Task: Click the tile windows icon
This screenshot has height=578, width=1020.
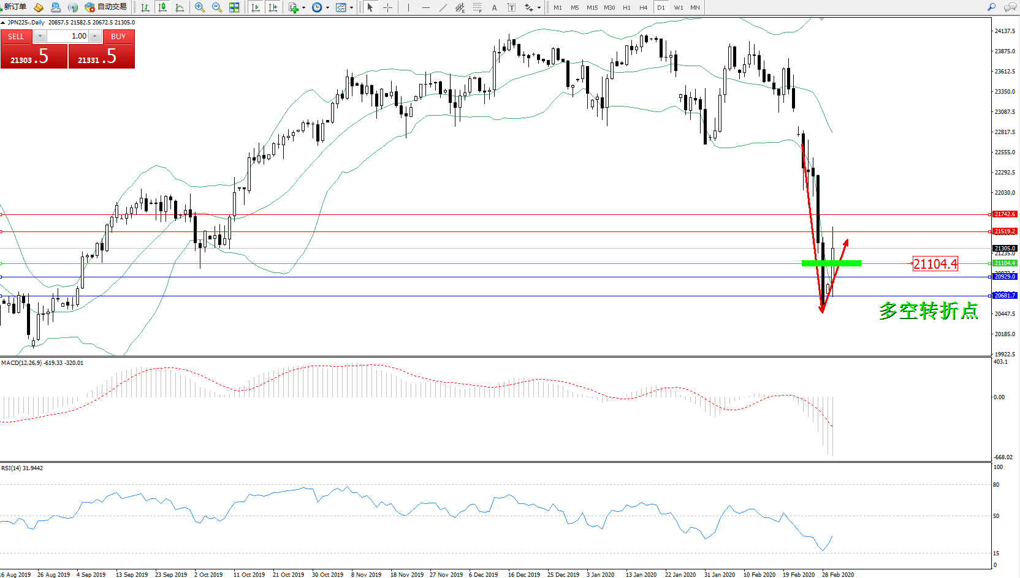Action: [234, 7]
